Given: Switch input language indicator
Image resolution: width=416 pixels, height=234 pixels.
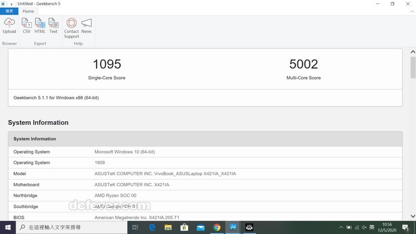Looking at the screenshot, I should (x=372, y=227).
